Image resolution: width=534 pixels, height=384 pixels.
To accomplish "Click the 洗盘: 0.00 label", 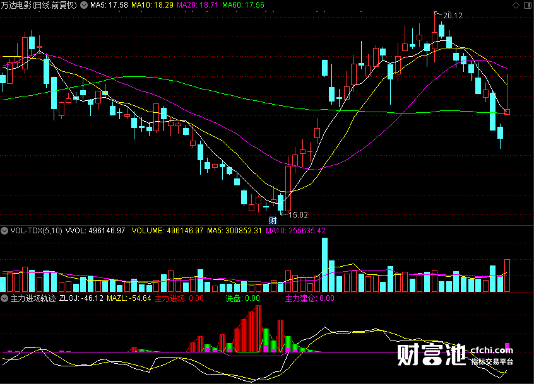I will pos(242,298).
